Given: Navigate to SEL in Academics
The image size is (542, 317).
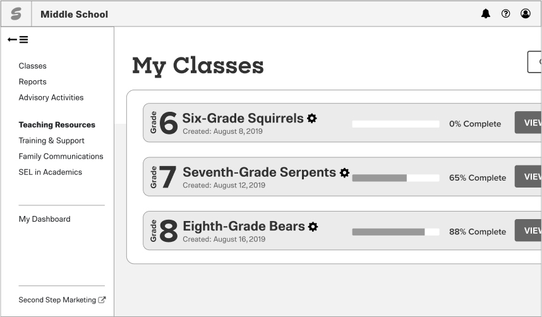Looking at the screenshot, I should click(51, 172).
